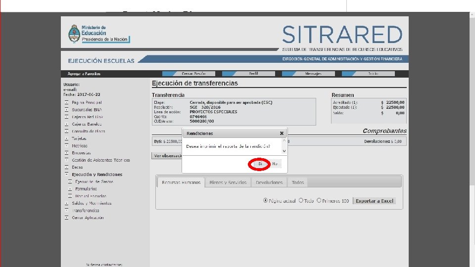
Task: Click the SITRARED title logo
Action: (342, 35)
